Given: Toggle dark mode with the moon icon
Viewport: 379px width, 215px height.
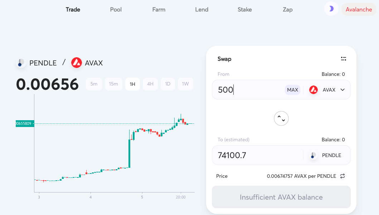Looking at the screenshot, I should (331, 9).
